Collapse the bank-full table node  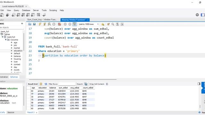click(3, 37)
